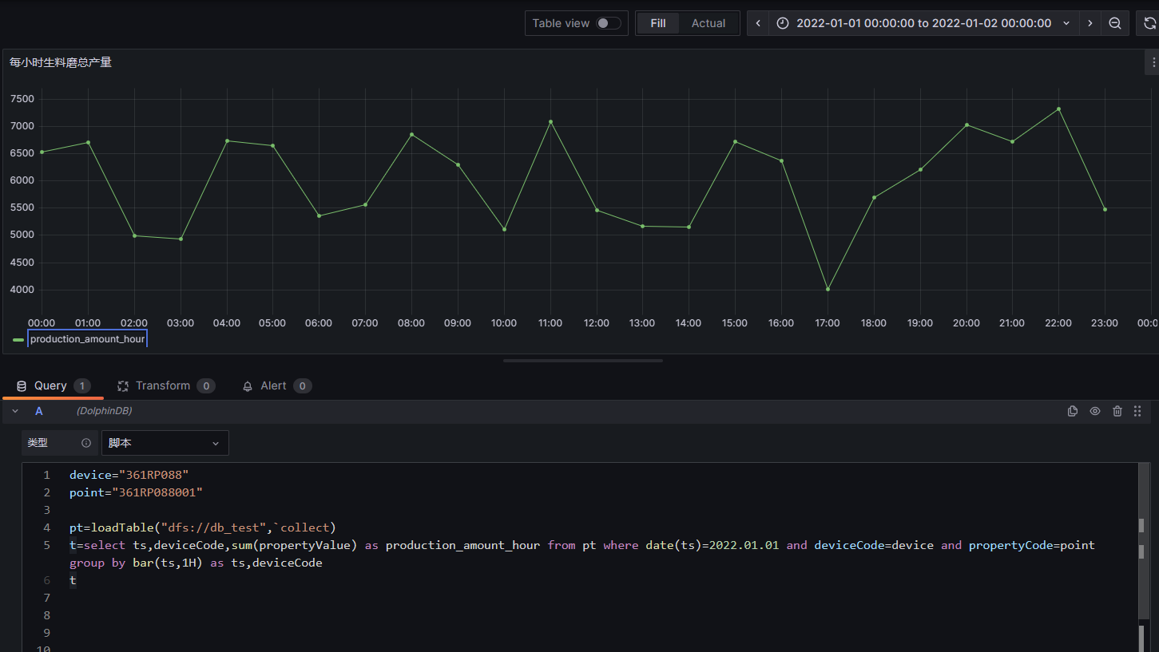Shift time range forward arrow

1090,23
